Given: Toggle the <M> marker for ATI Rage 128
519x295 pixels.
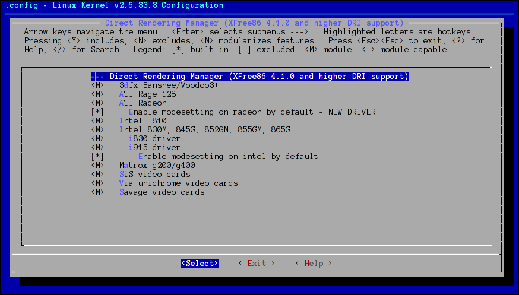Looking at the screenshot, I should [97, 94].
